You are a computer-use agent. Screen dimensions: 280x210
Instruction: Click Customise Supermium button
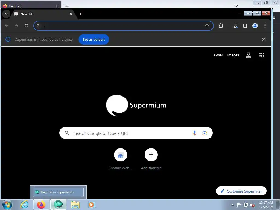pos(241,191)
